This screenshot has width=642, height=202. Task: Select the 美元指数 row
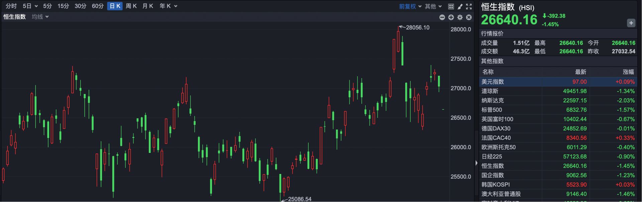pos(558,82)
